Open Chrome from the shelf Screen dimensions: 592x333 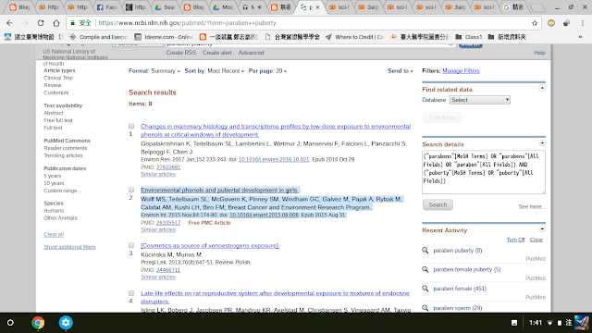(38, 323)
